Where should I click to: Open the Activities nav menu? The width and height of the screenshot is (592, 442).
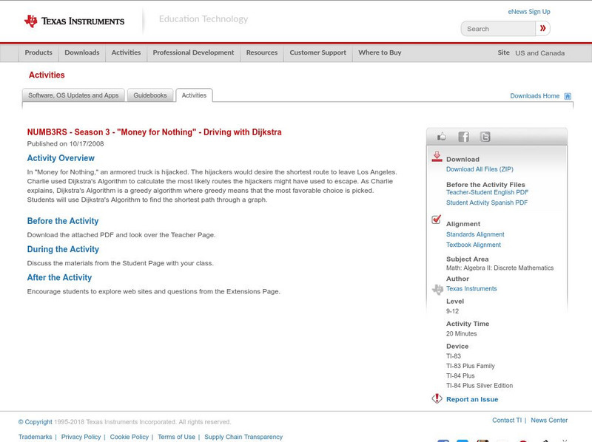[x=126, y=52]
